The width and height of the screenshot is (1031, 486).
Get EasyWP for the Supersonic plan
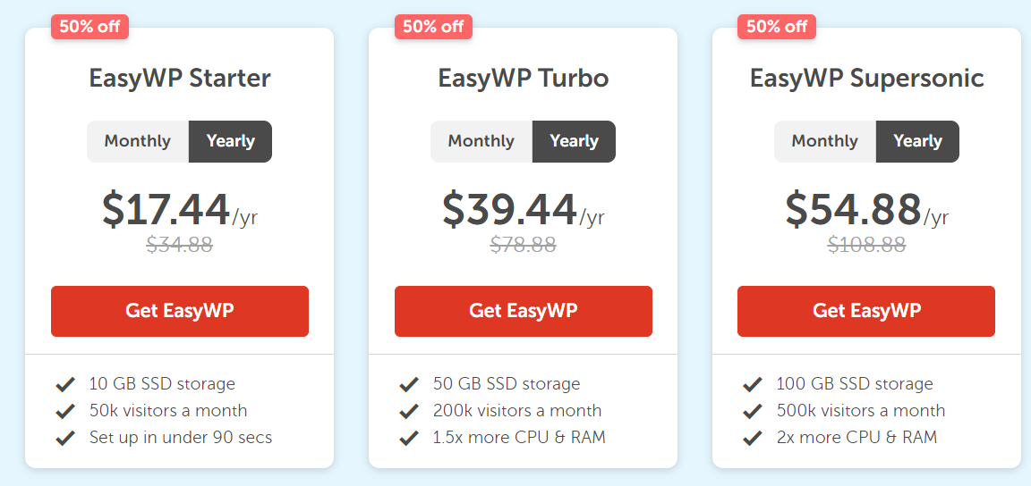[x=866, y=311]
